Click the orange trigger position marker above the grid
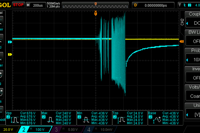This screenshot has height=133, width=200. [x=96, y=13]
